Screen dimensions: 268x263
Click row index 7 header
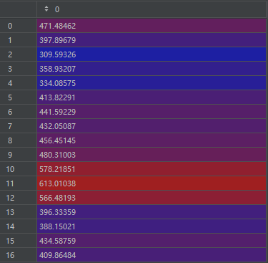(x=19, y=126)
